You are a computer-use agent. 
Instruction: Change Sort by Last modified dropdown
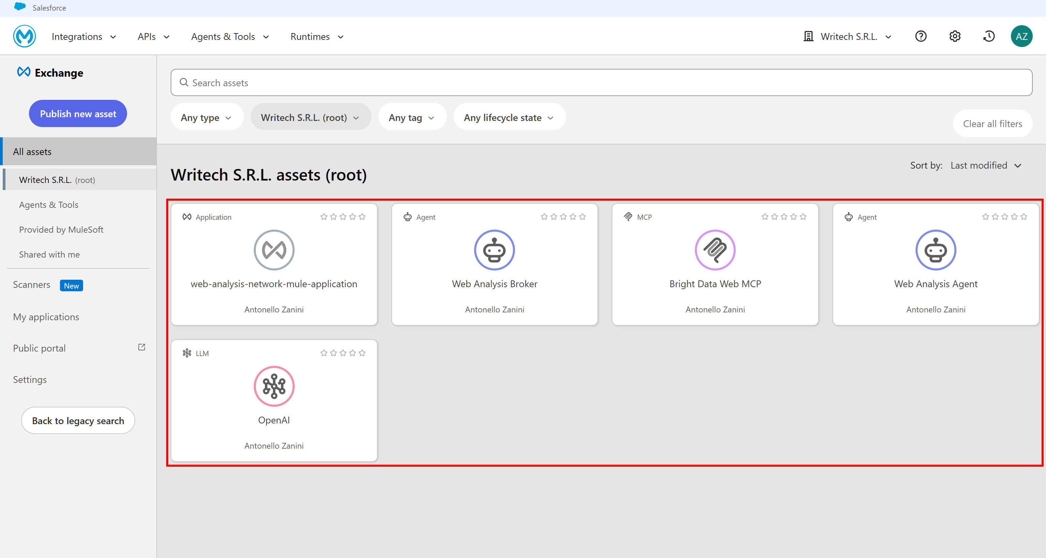985,165
